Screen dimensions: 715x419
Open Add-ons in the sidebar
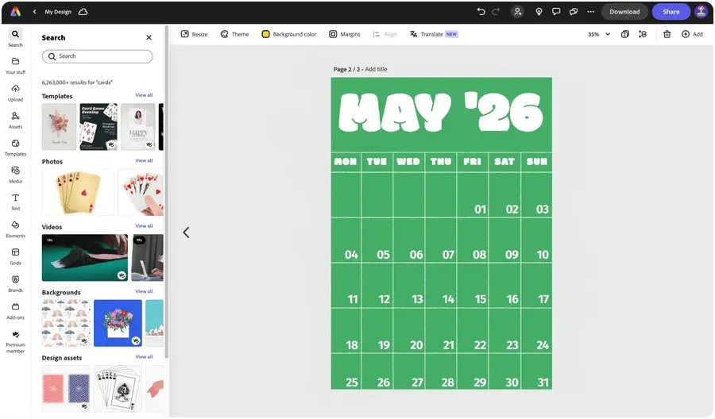coord(16,312)
